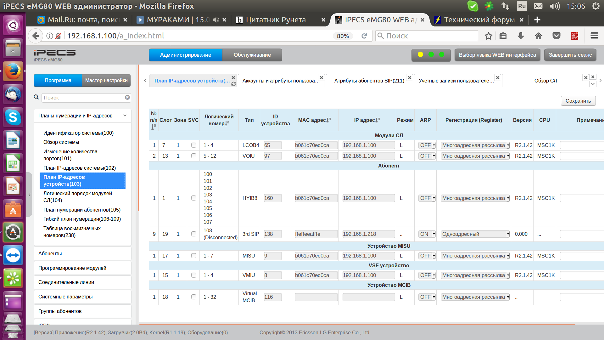
Task: Click the refresh icon on the device IP plan tab
Action: [233, 84]
